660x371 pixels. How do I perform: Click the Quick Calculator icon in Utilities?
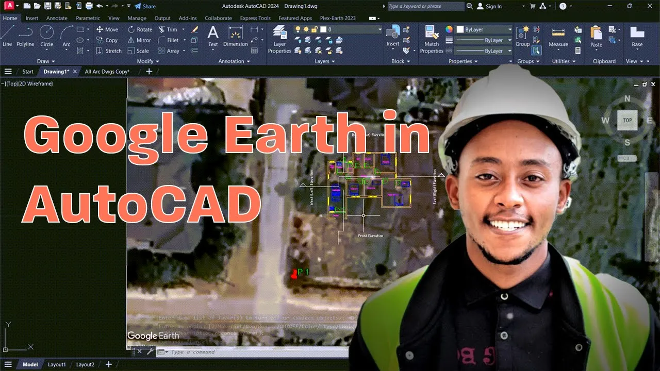click(578, 51)
